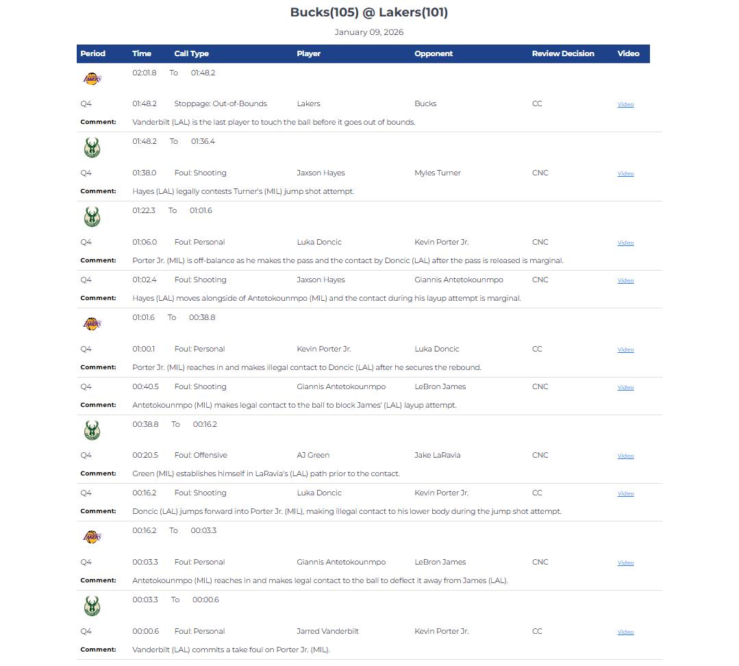Click the Lakers logo at 01:01.6 possession
The height and width of the screenshot is (666, 739).
coord(92,324)
